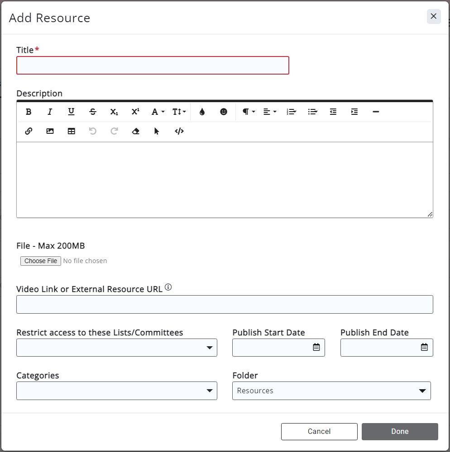Toggle bold formatting
This screenshot has height=452, width=450.
(x=29, y=112)
